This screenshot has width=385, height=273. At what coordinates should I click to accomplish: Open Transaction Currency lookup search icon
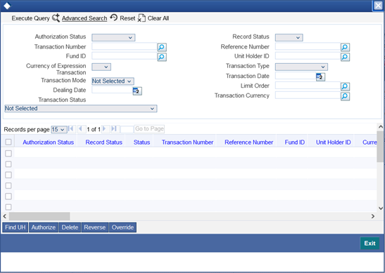point(345,96)
